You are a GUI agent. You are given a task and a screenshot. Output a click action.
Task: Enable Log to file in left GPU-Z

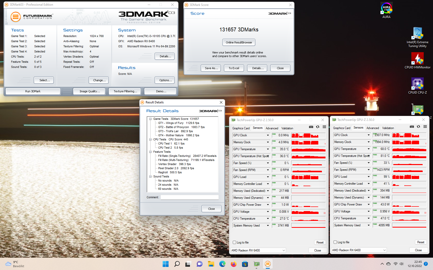234,242
